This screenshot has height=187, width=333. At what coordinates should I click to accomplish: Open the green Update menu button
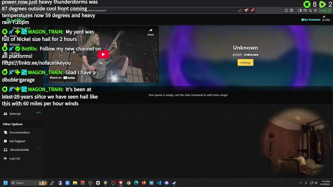pos(325,10)
